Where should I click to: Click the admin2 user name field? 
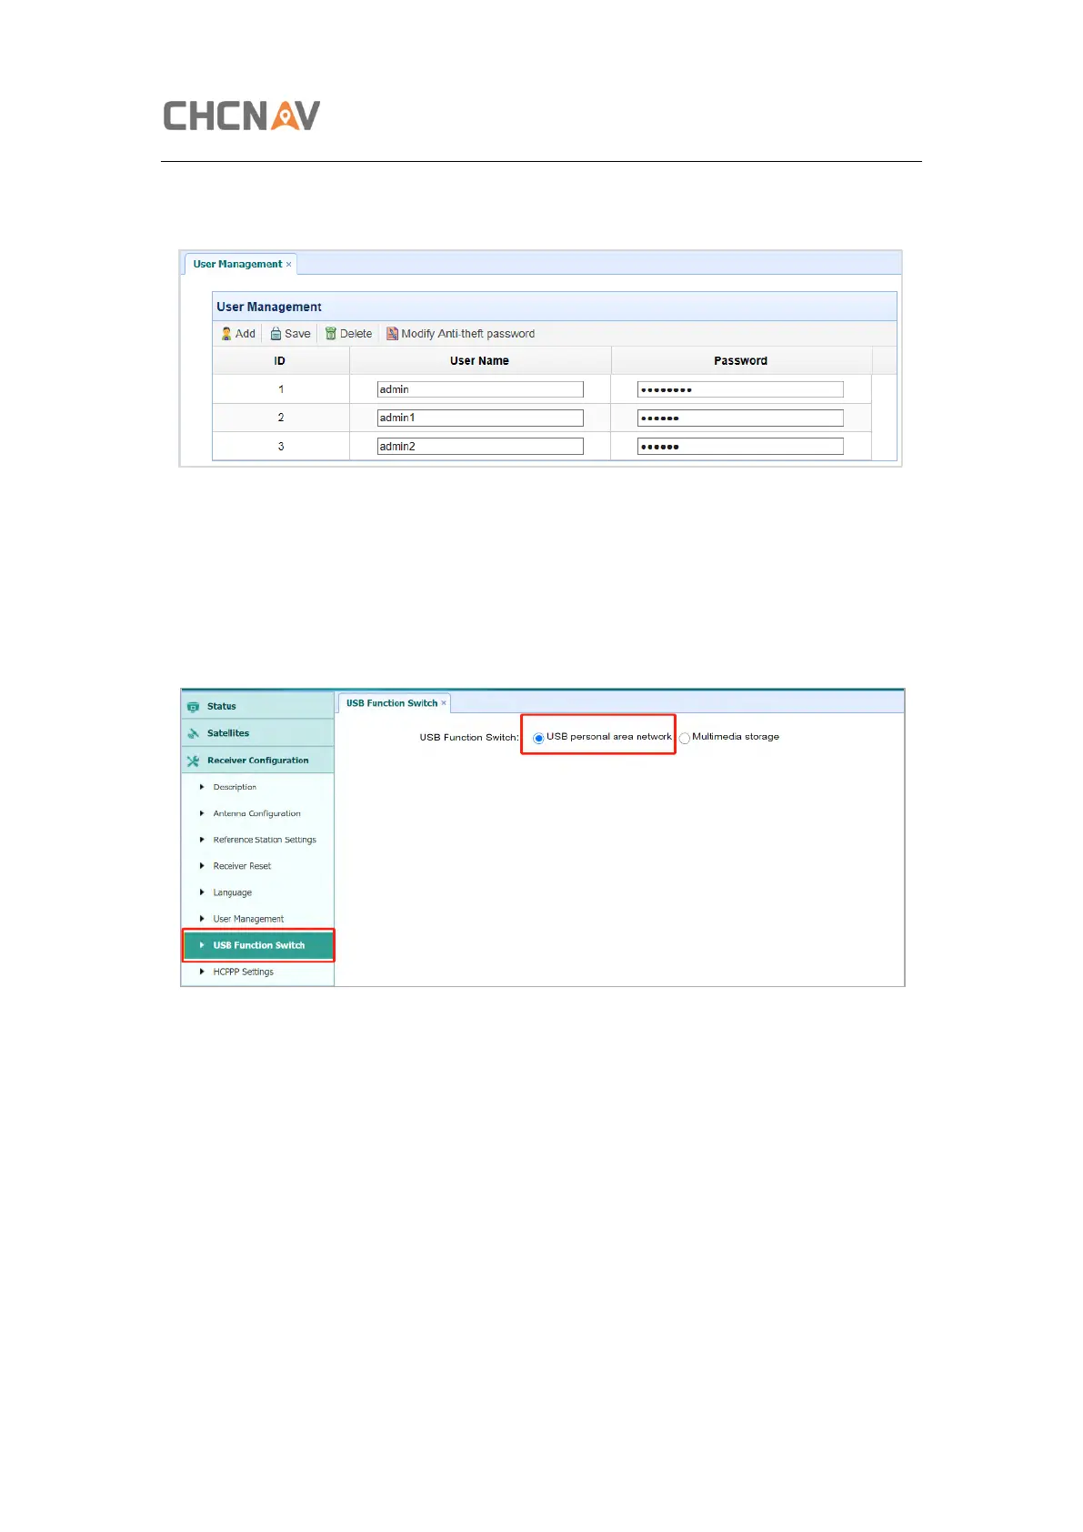pyautogui.click(x=480, y=446)
